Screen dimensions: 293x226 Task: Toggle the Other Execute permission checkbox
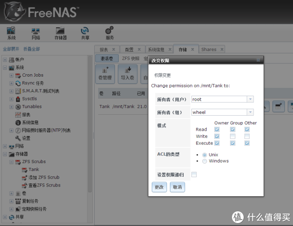247,143
